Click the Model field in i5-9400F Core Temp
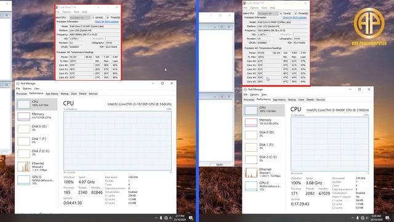This screenshot has width=394, height=222. coord(282,22)
